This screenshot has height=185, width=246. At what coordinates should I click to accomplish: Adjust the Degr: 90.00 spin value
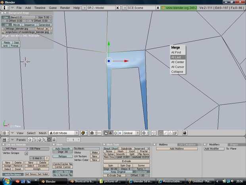point(111,169)
